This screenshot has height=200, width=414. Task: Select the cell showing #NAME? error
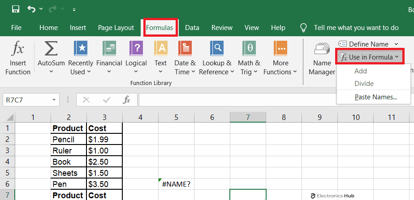[176, 184]
